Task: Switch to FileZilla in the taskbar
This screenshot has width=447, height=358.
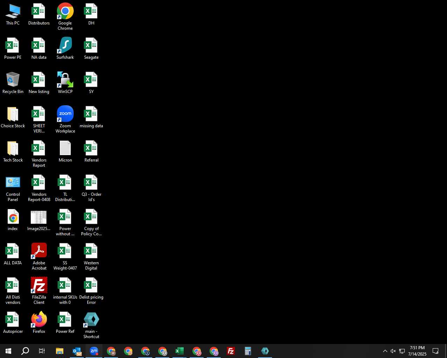Action: [231, 351]
